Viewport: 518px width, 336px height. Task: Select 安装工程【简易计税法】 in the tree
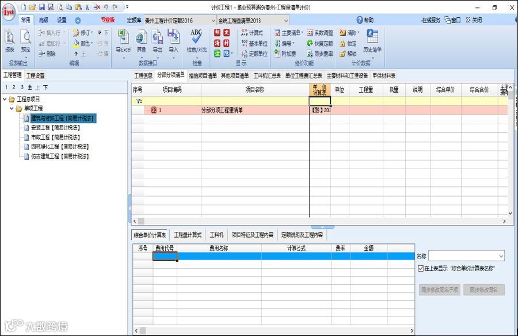click(55, 128)
